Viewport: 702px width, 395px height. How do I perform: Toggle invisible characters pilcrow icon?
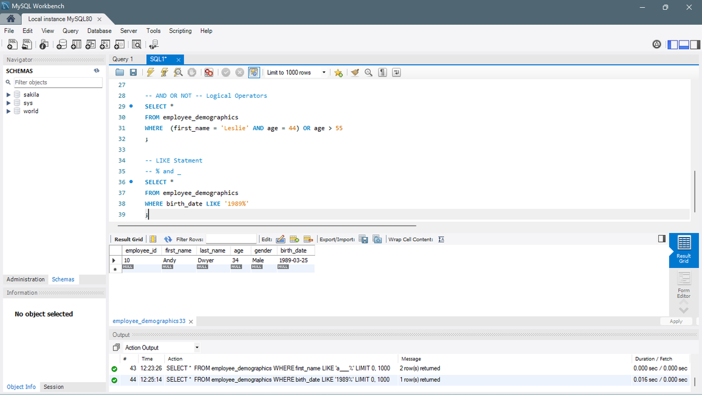[x=382, y=73]
